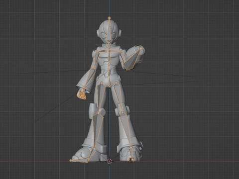Image resolution: width=239 pixels, height=179 pixels.
Task: Click the 3D cursor at world origin
Action: coord(109,161)
